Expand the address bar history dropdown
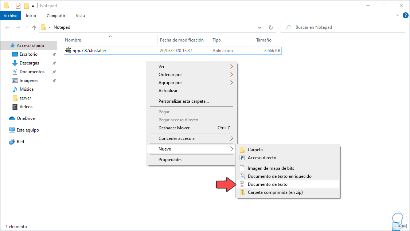 point(260,27)
